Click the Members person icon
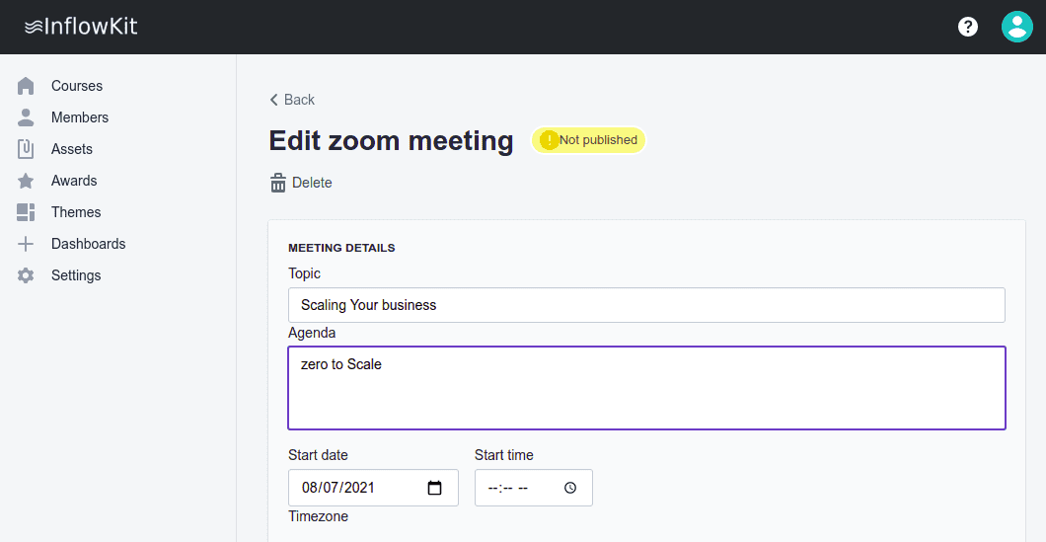Screen dimensions: 1046x542 tap(27, 117)
